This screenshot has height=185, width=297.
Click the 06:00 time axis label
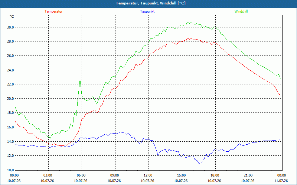tap(81, 175)
